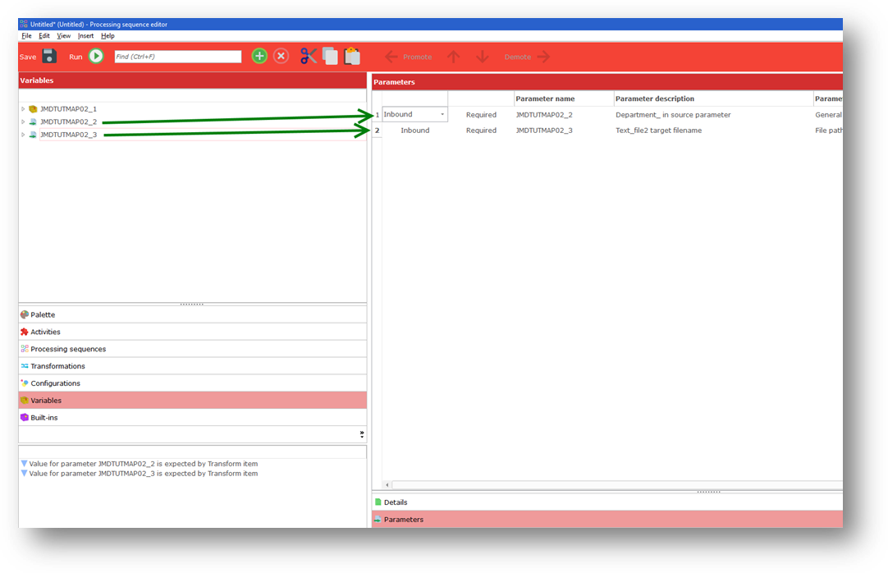
Task: Open the Processing sequences section
Action: (193, 349)
